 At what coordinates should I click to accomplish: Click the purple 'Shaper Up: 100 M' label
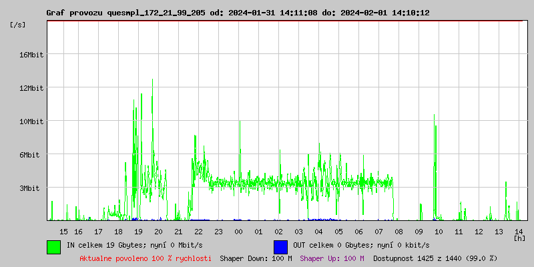[x=332, y=258]
